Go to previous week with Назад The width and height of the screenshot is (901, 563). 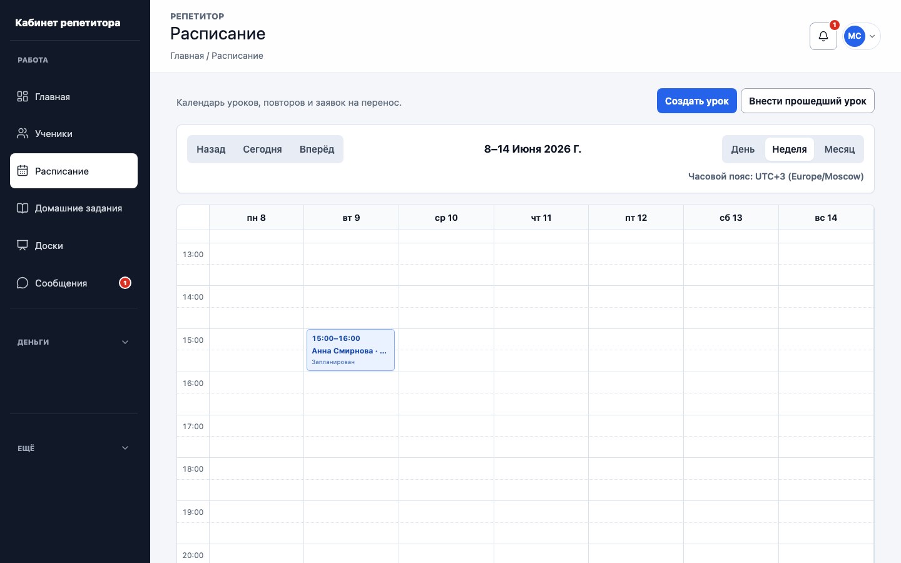coord(211,149)
